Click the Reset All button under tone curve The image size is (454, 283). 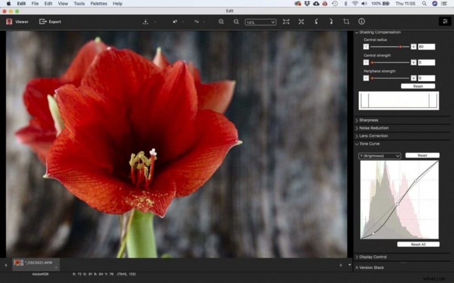418,244
